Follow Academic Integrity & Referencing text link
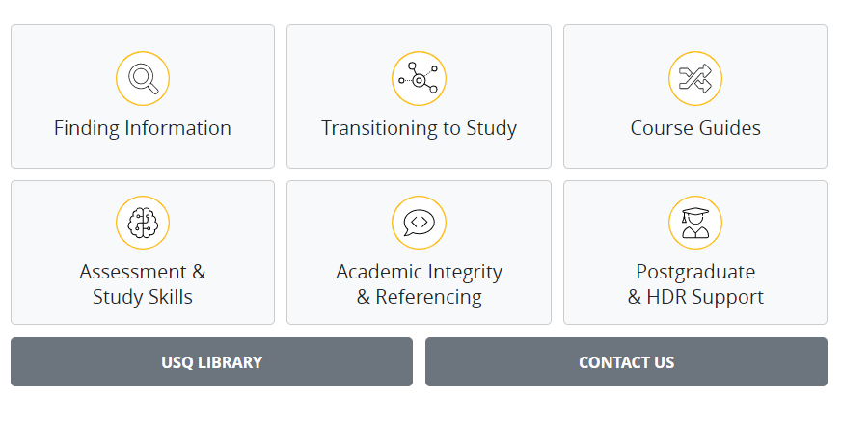 coord(419,284)
